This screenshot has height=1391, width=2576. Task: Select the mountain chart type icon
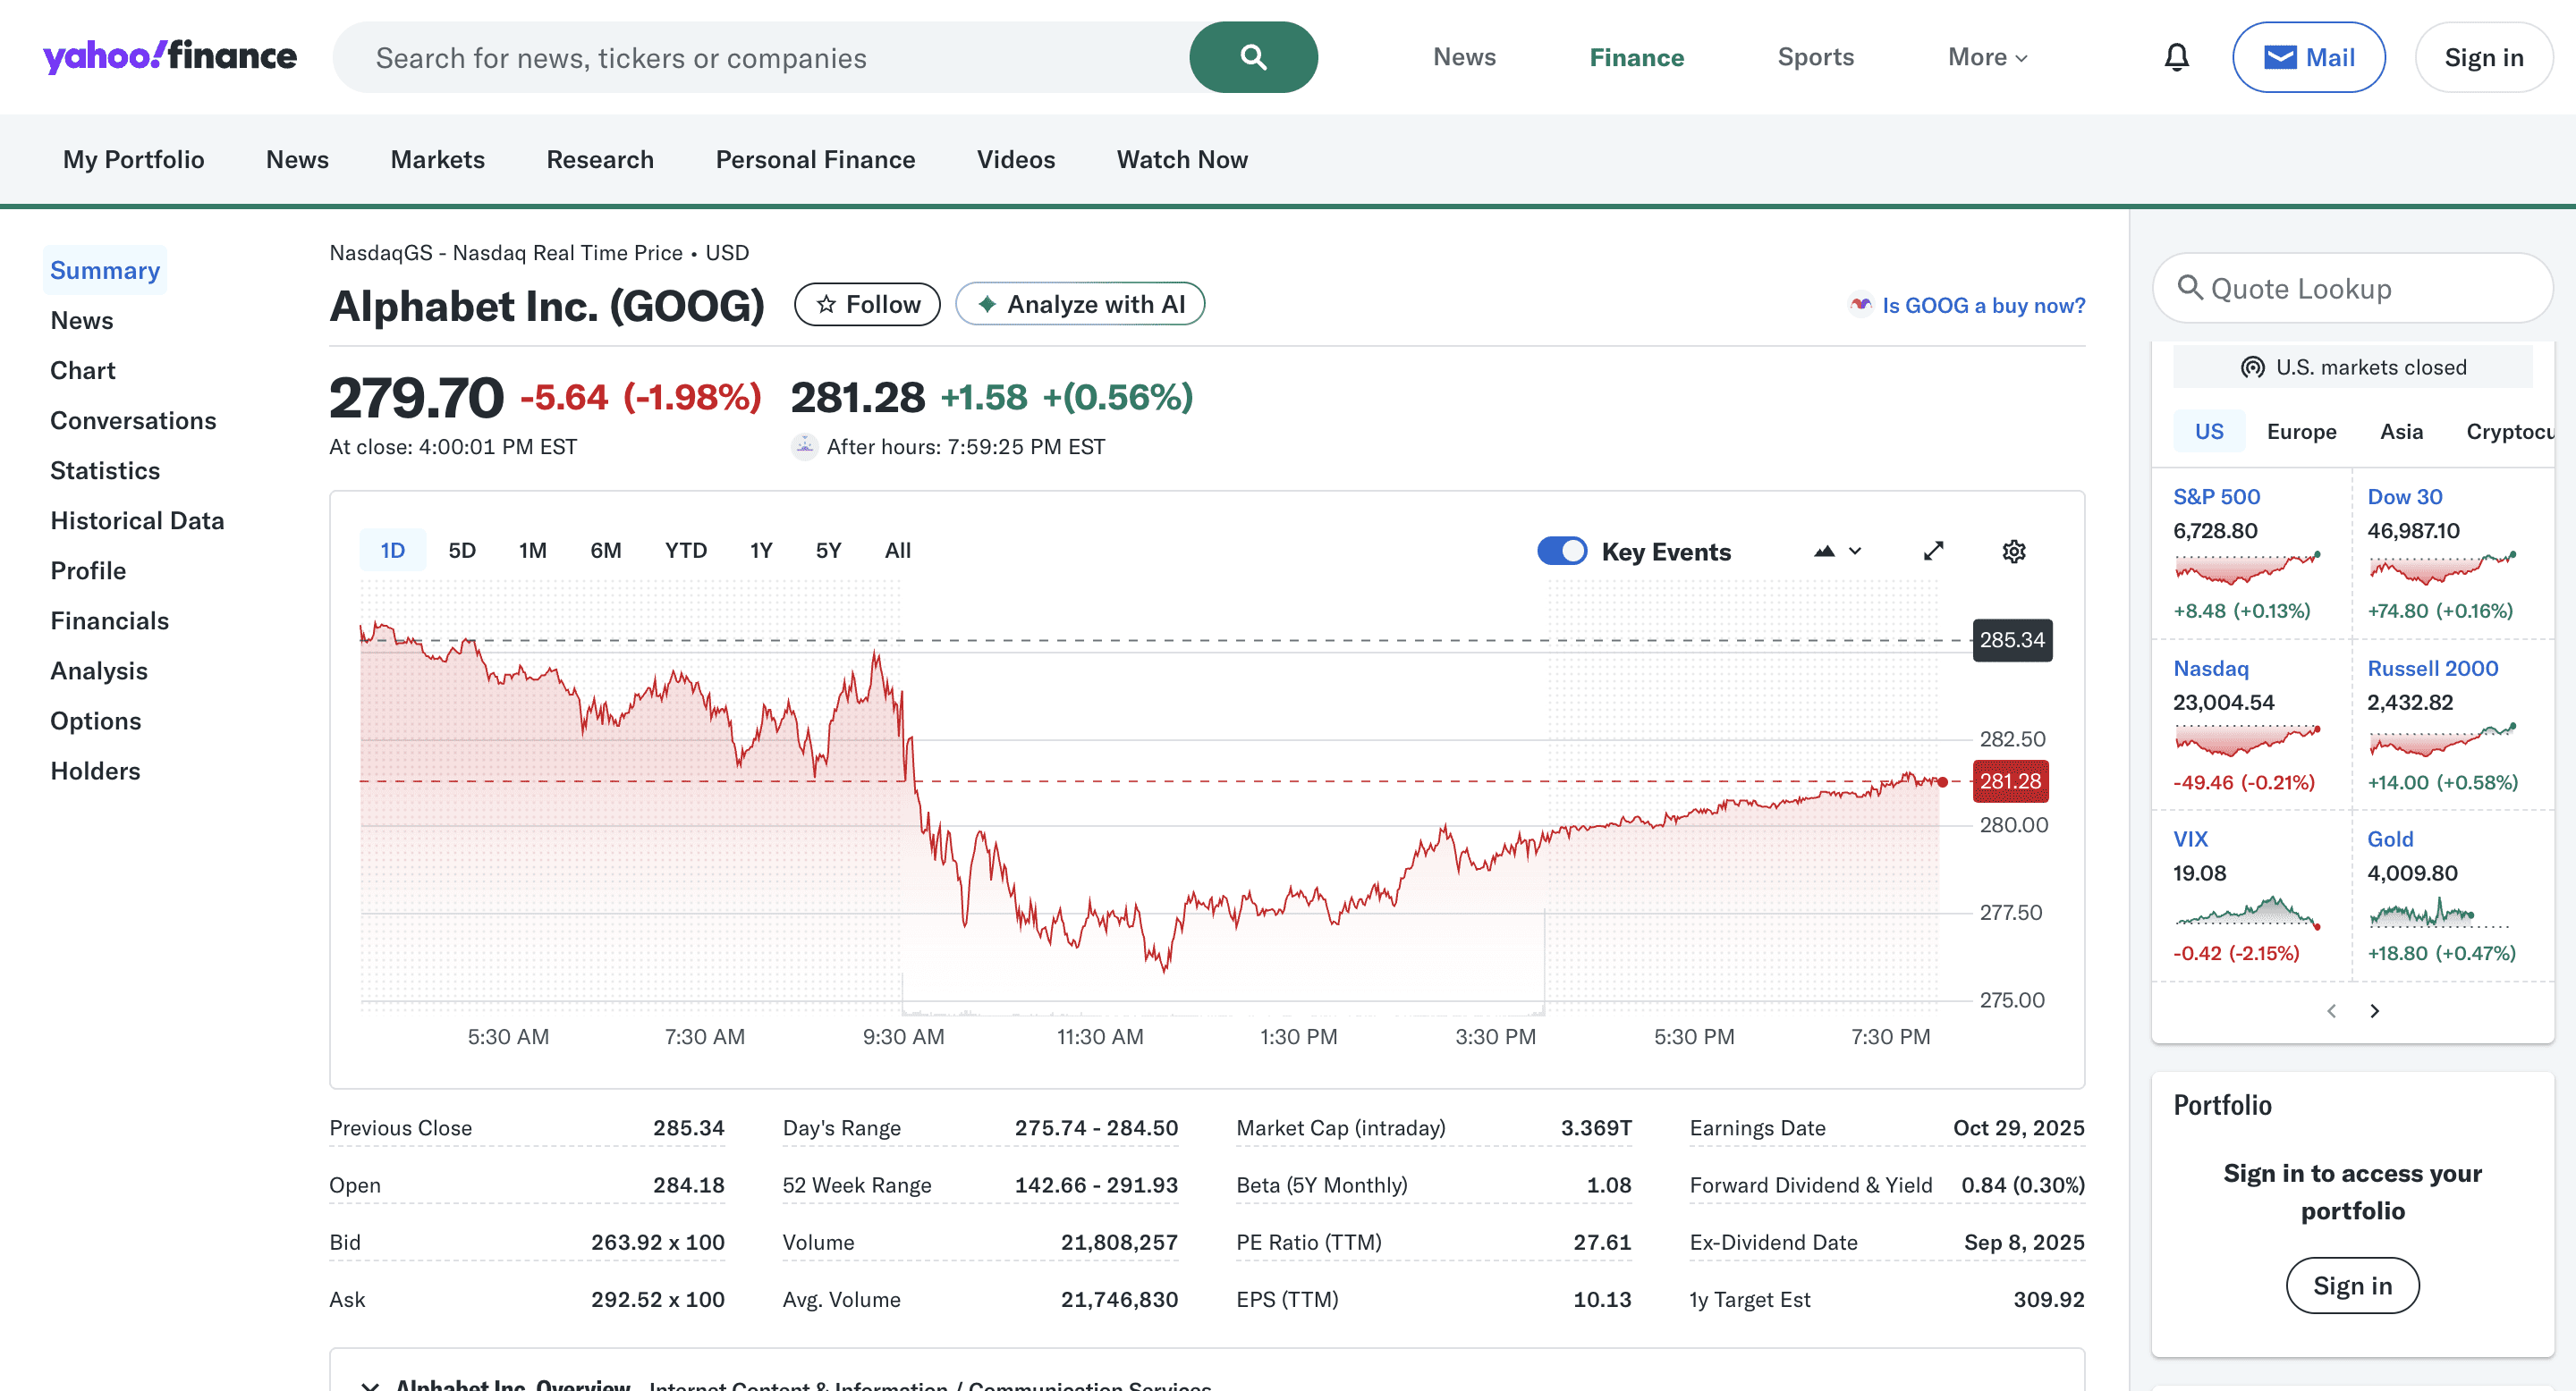[1823, 551]
